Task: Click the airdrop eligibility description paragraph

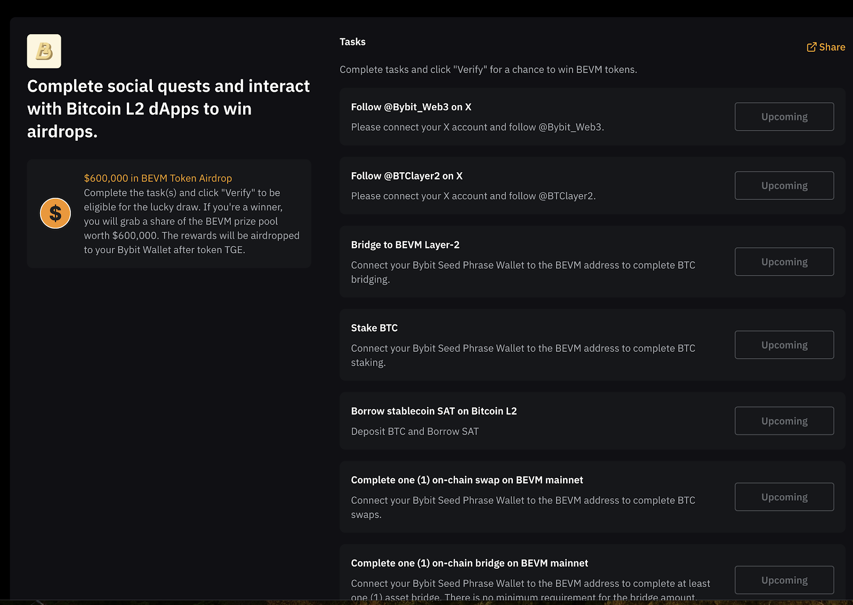Action: [x=191, y=221]
